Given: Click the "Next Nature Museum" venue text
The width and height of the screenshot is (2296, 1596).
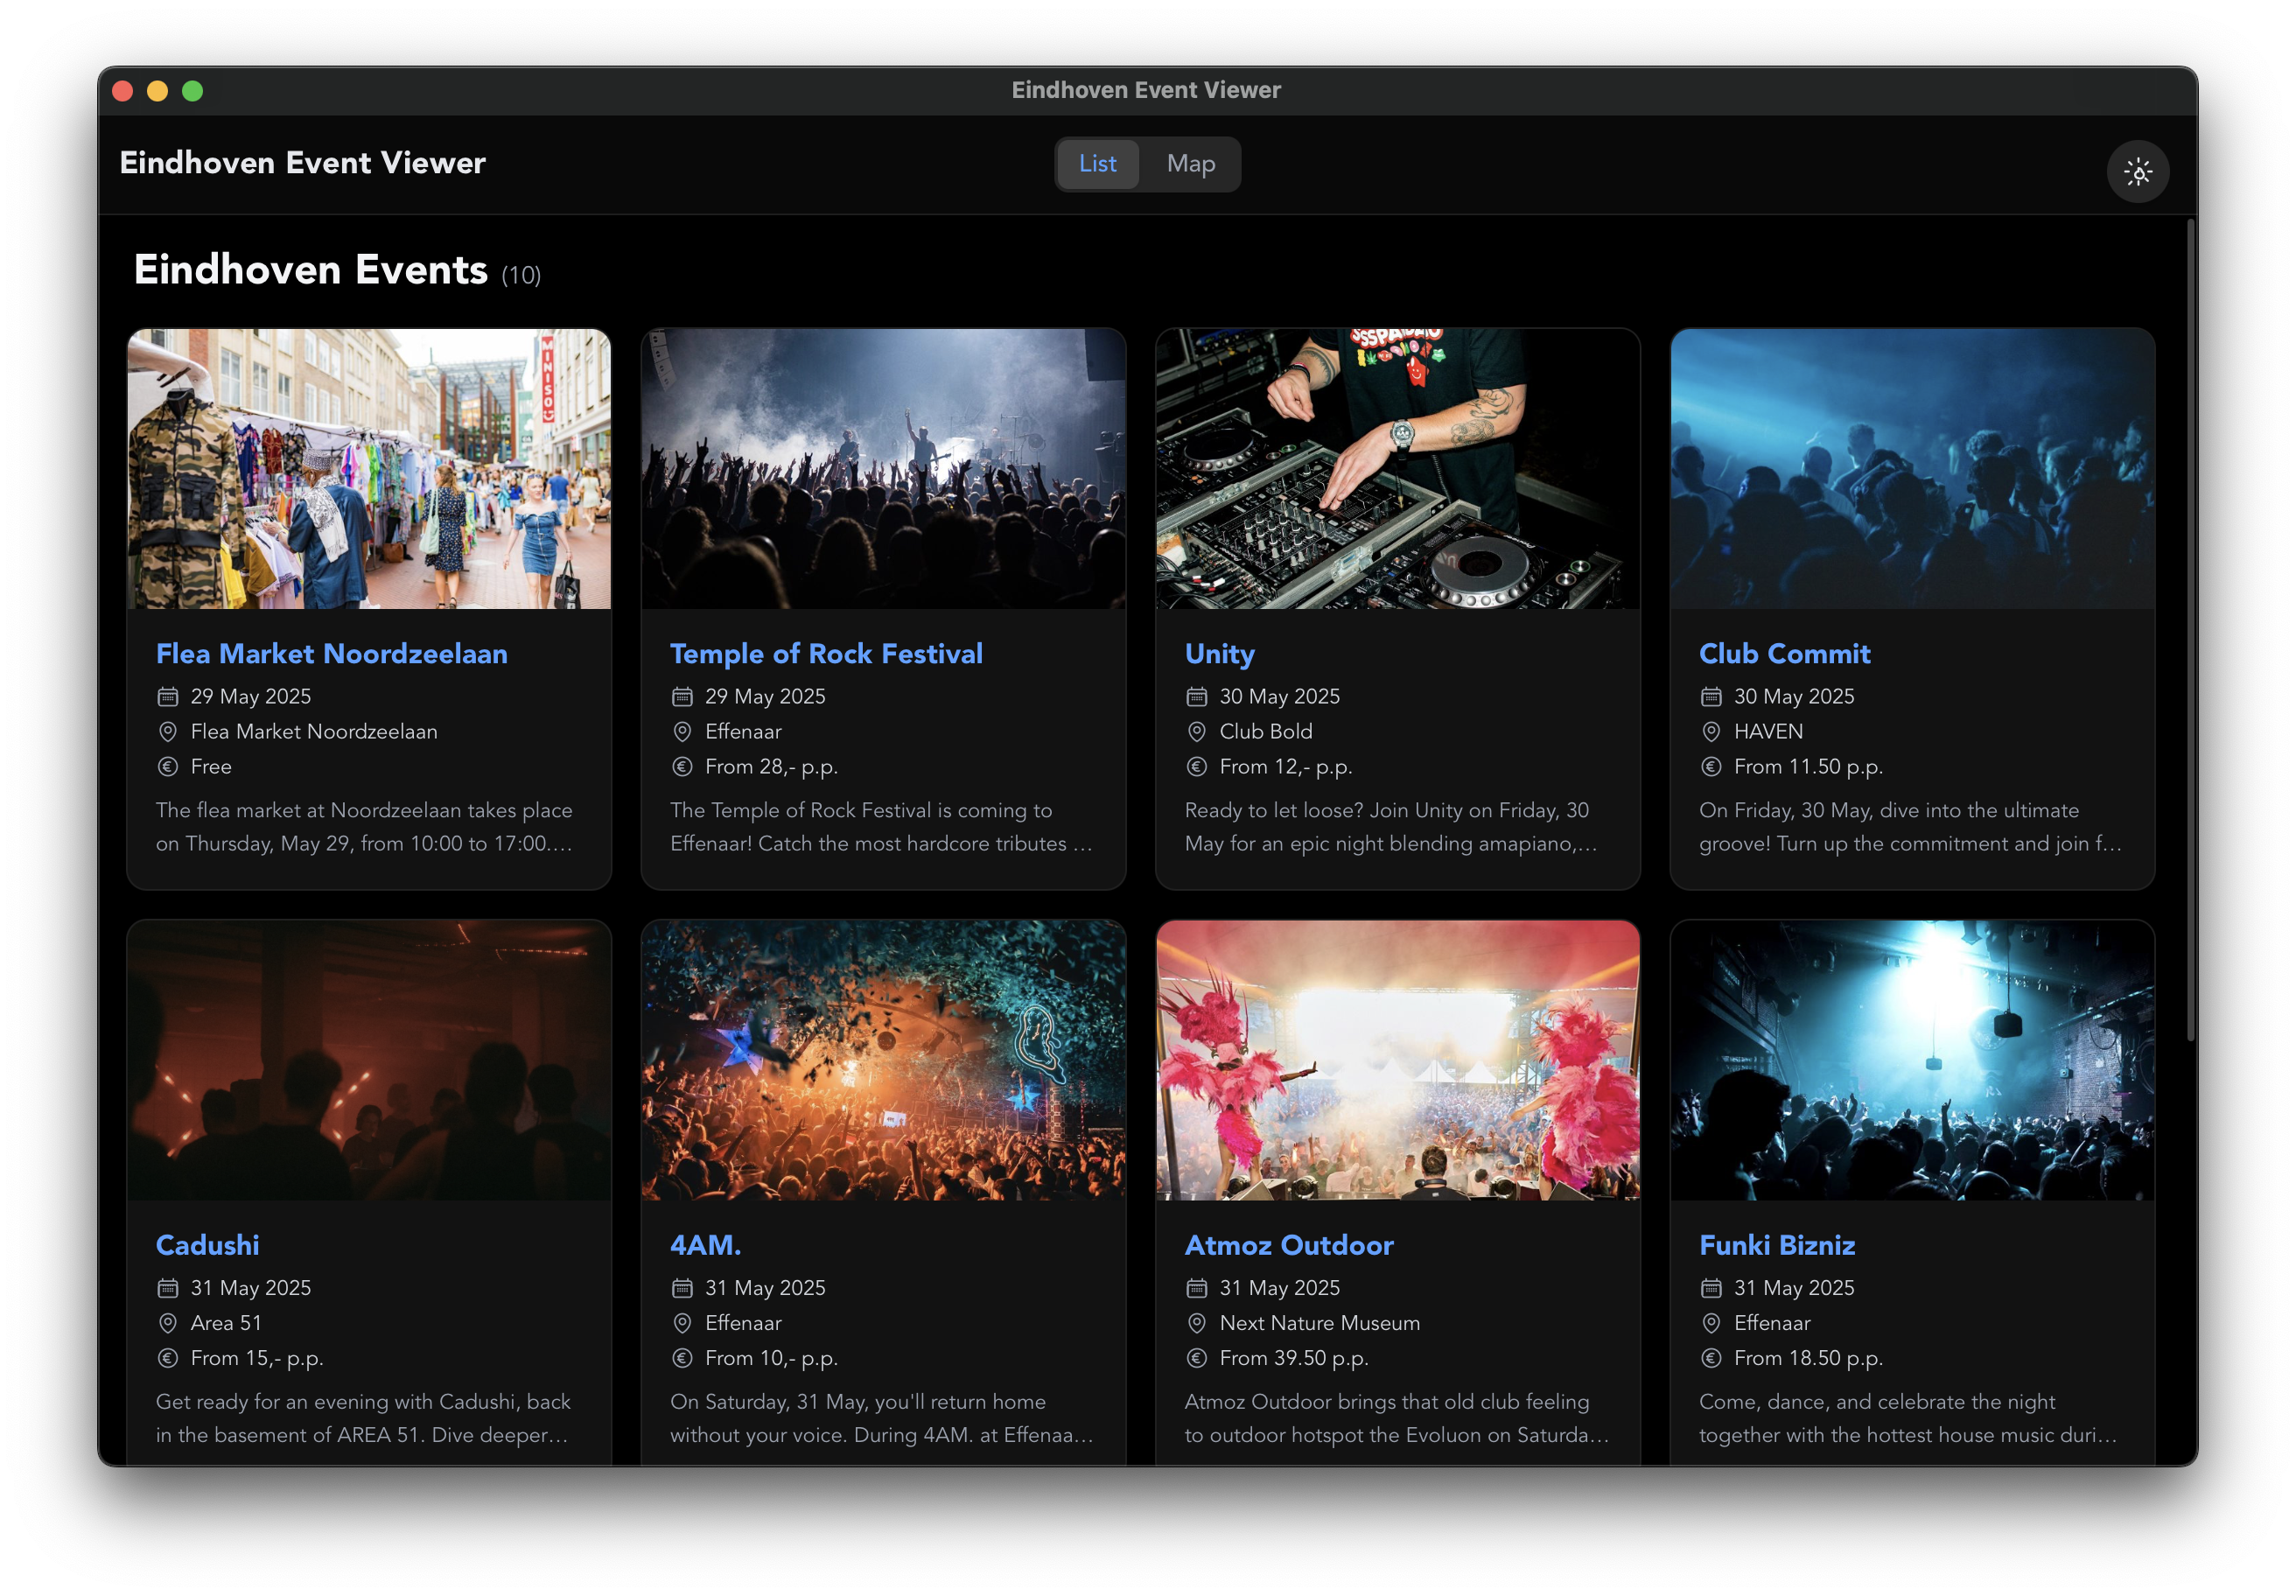Looking at the screenshot, I should (1319, 1322).
